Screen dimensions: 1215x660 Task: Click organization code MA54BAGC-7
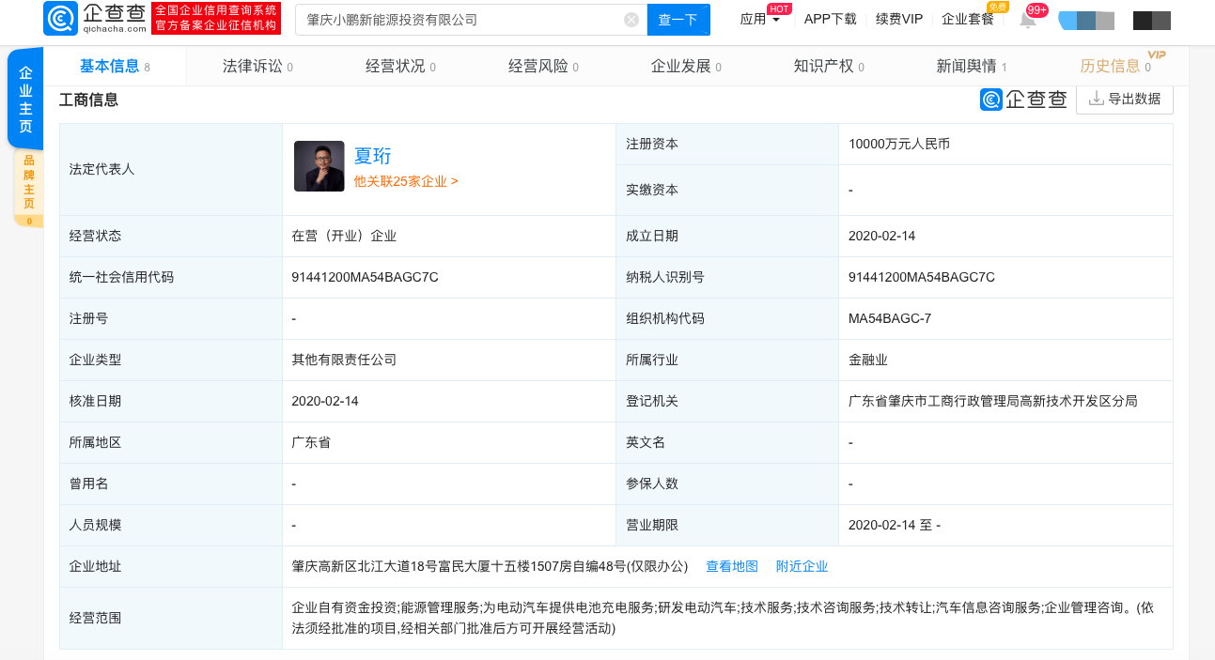pyautogui.click(x=889, y=318)
